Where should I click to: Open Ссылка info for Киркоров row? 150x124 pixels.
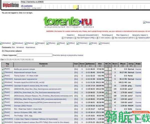point(138,79)
